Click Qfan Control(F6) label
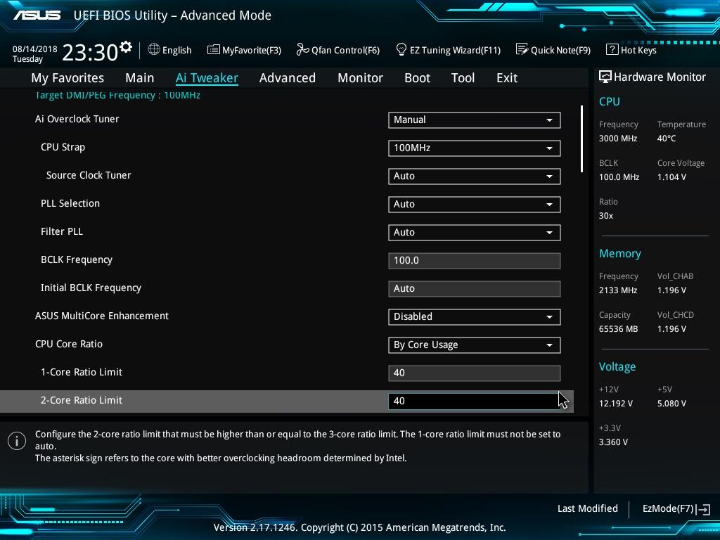The height and width of the screenshot is (540, 720). coord(345,50)
